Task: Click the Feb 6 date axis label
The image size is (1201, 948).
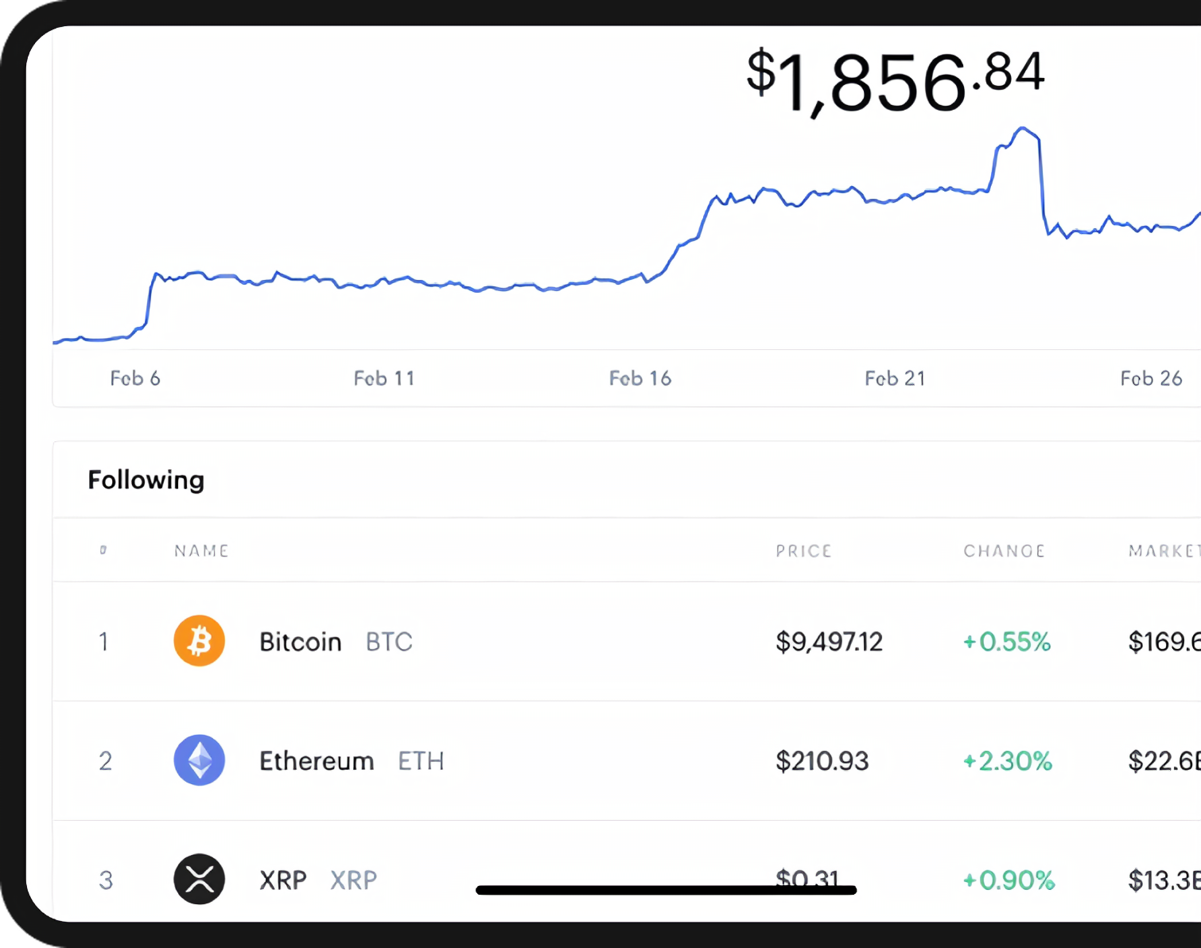Action: click(135, 379)
